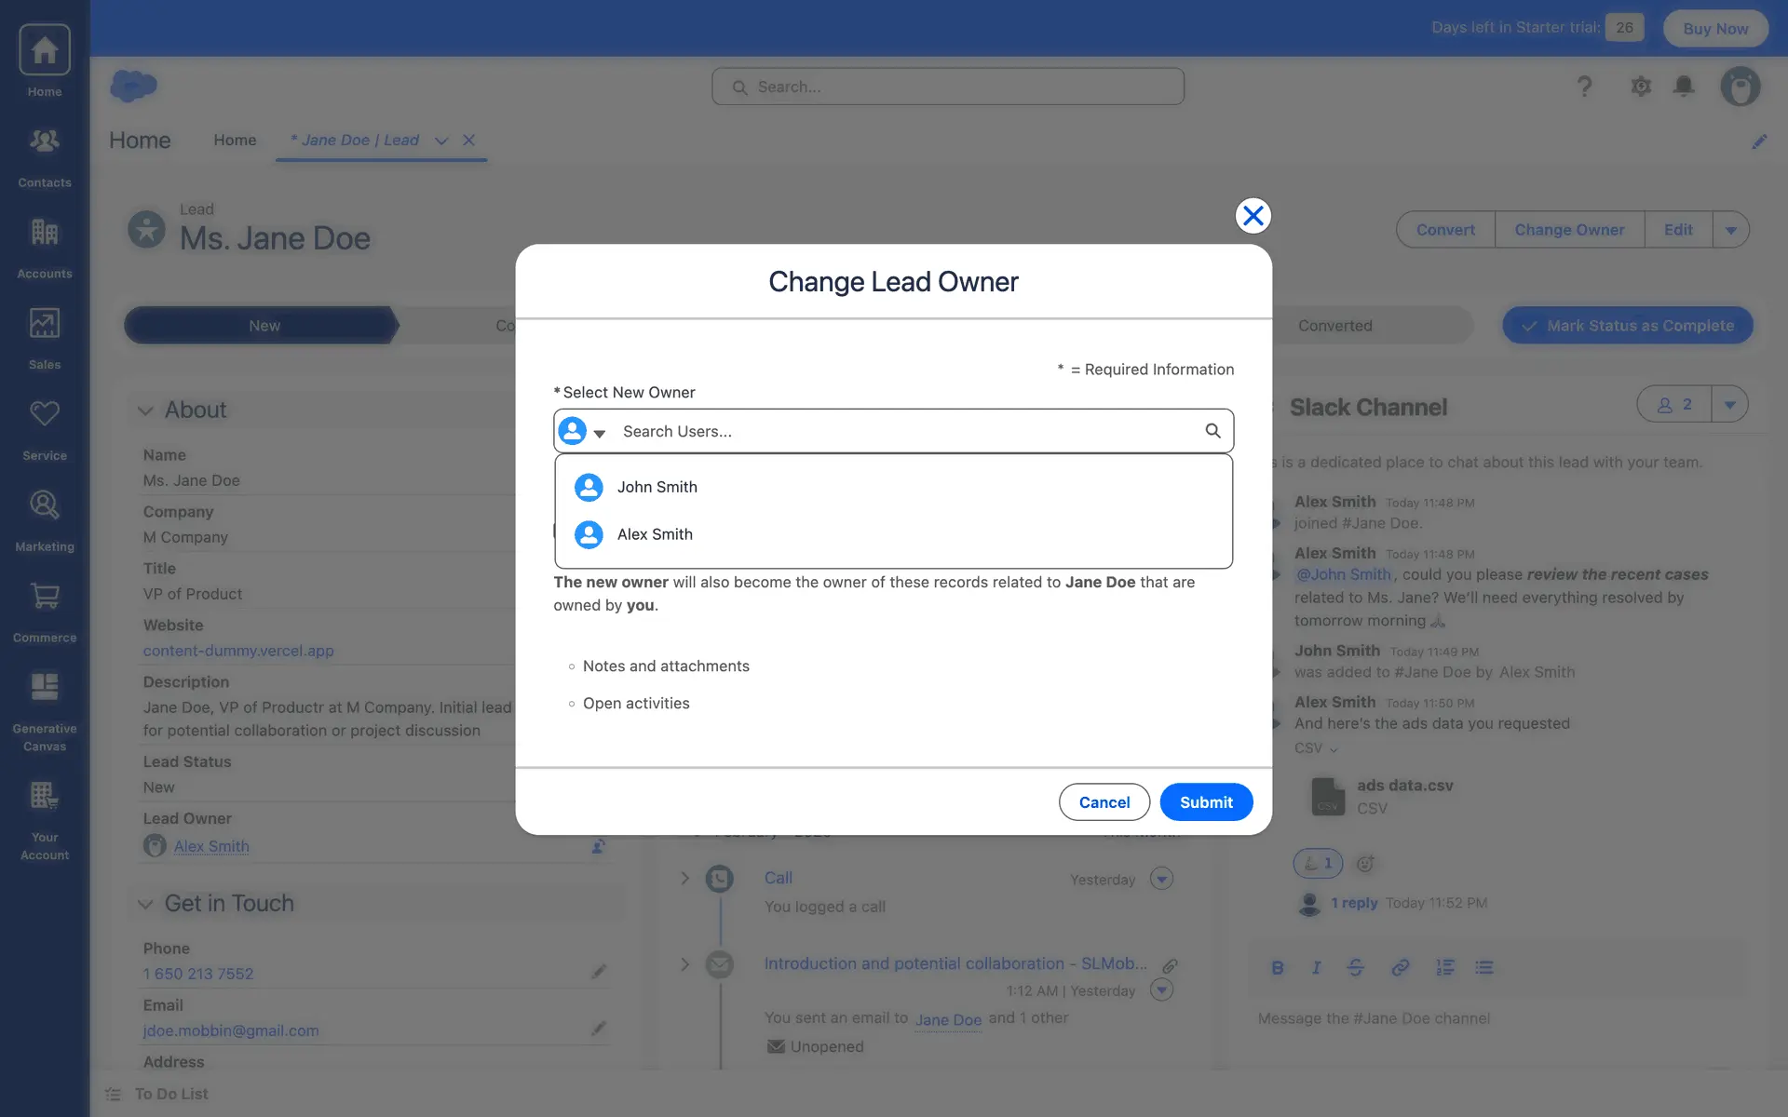
Task: Open the setup gear icon
Action: click(1640, 87)
